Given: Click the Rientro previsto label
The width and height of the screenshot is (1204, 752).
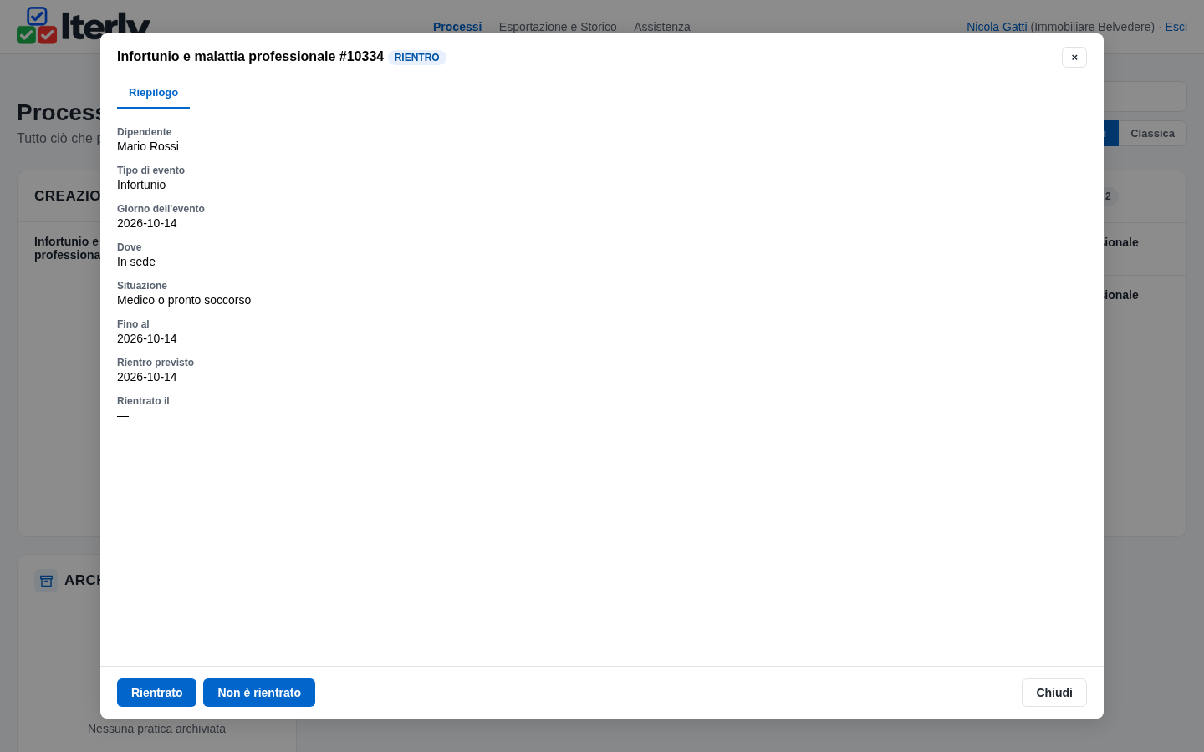Looking at the screenshot, I should [156, 363].
